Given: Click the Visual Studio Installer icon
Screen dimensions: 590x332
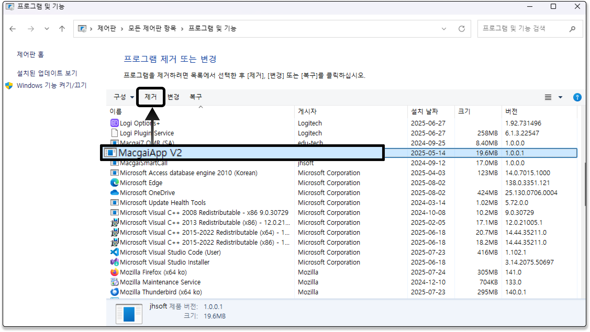Looking at the screenshot, I should tap(114, 262).
